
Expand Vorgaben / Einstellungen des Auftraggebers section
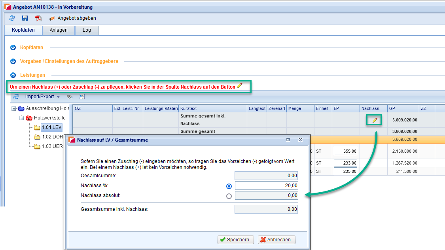point(13,61)
